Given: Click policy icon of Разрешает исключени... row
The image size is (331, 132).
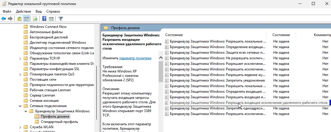Looking at the screenshot, I should tap(167, 64).
